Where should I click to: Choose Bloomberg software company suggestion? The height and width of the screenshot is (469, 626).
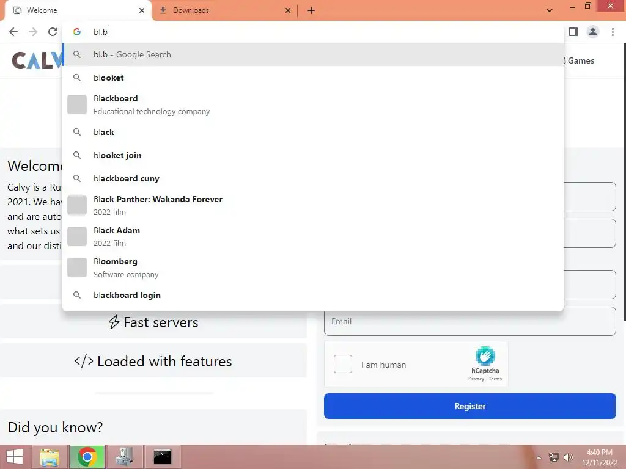pos(313,267)
